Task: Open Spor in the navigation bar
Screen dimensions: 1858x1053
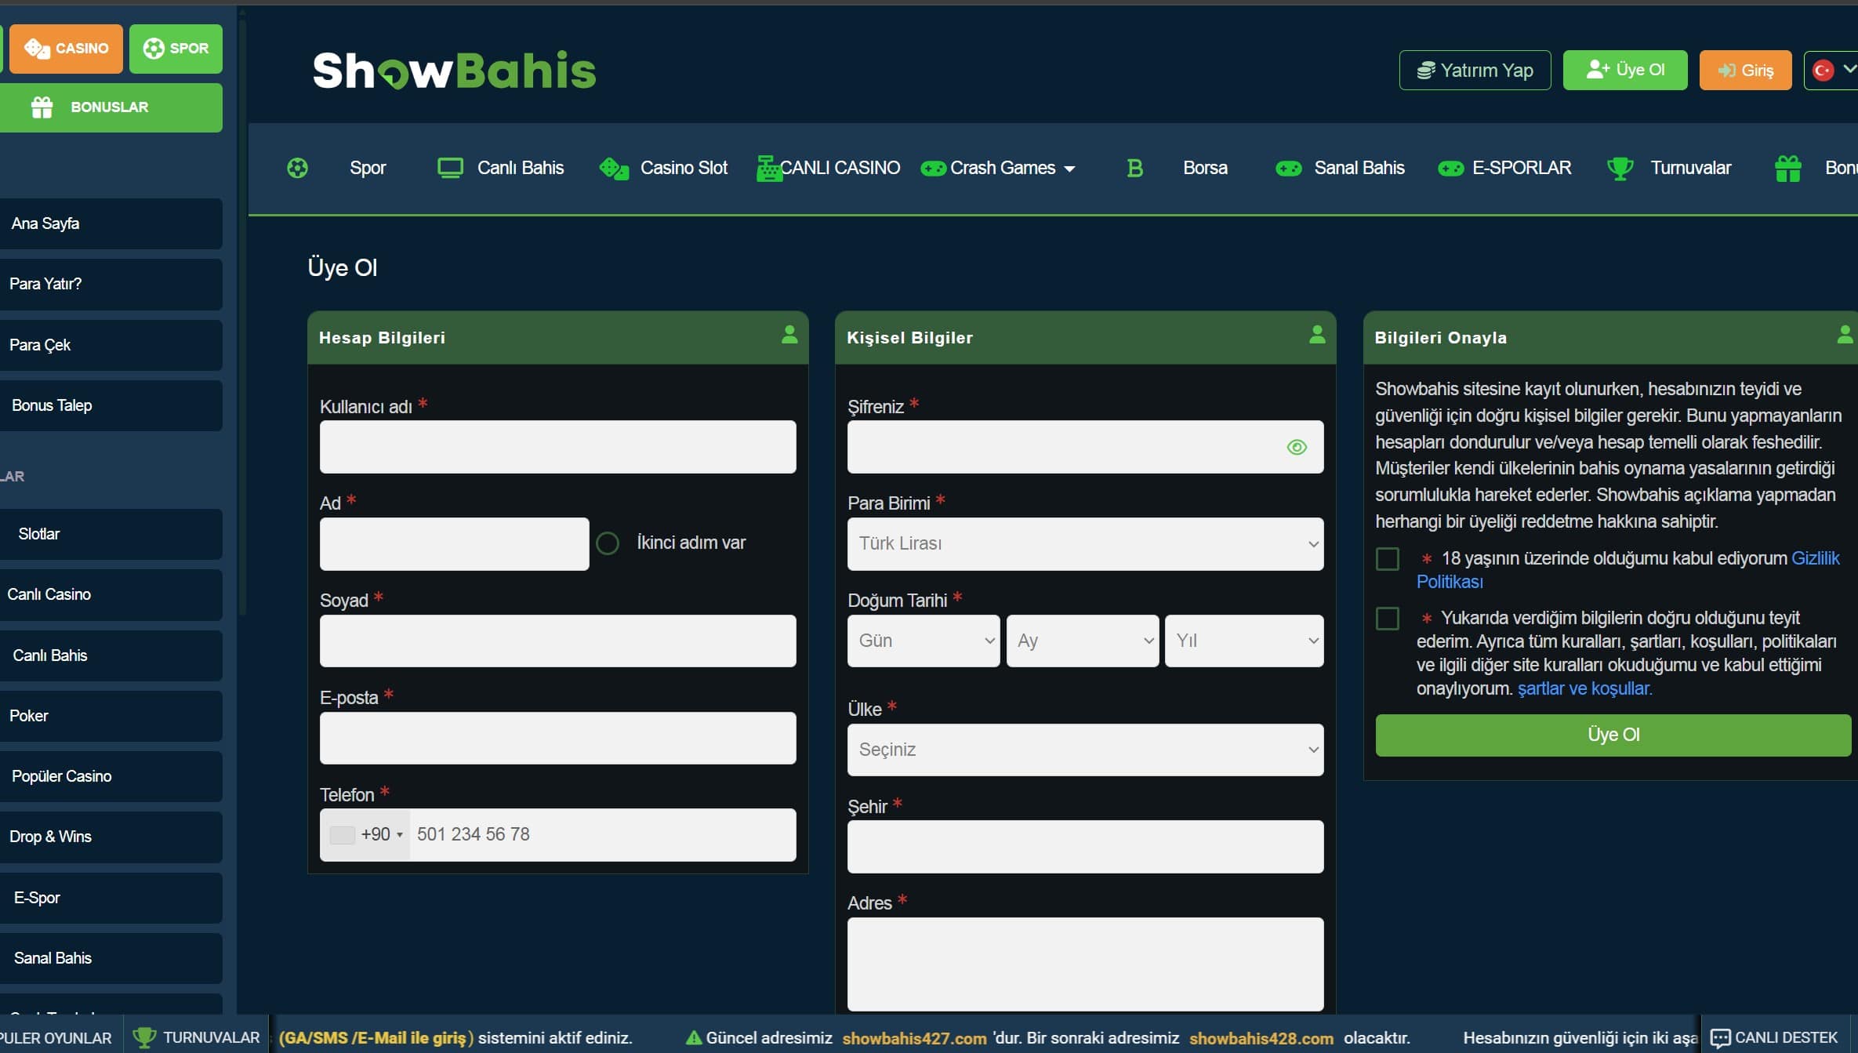Action: coord(368,168)
